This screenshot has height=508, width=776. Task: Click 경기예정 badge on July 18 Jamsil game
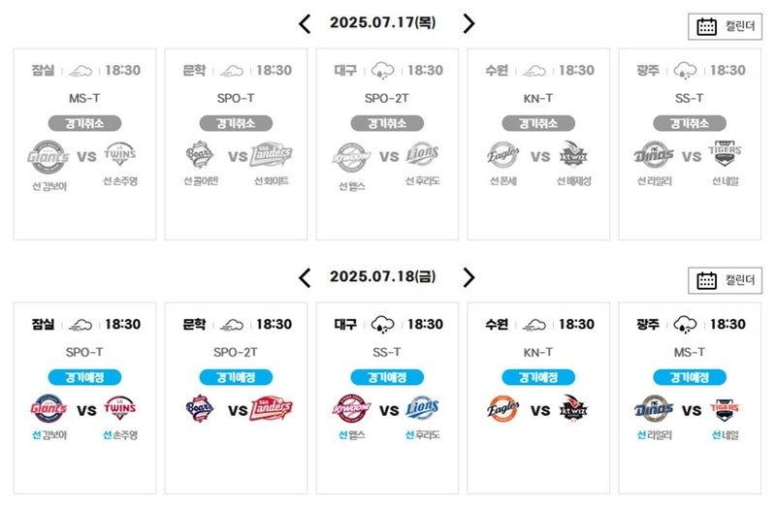(84, 377)
